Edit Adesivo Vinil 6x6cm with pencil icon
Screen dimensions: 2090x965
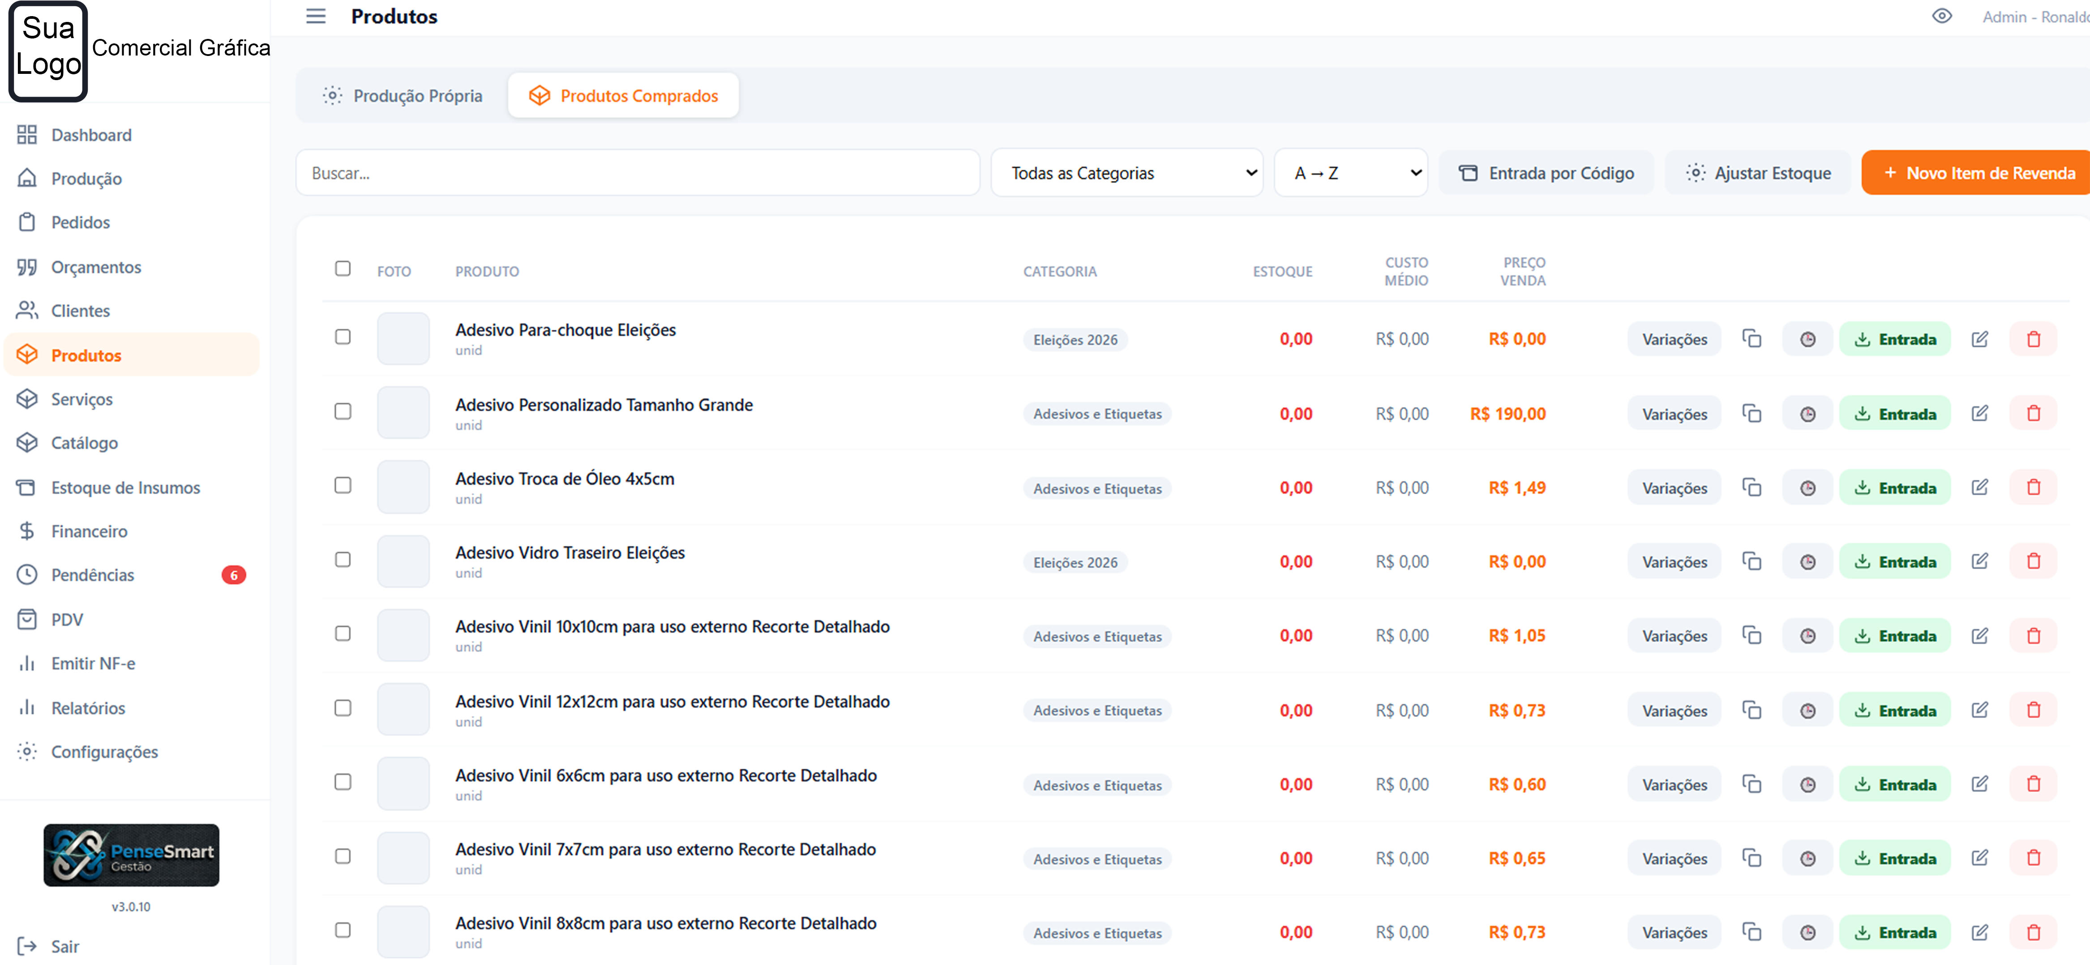coord(1980,784)
